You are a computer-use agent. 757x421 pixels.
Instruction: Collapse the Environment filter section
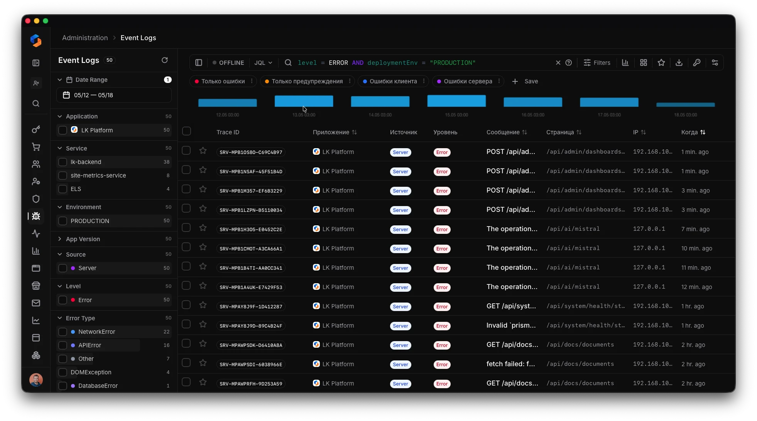point(60,207)
